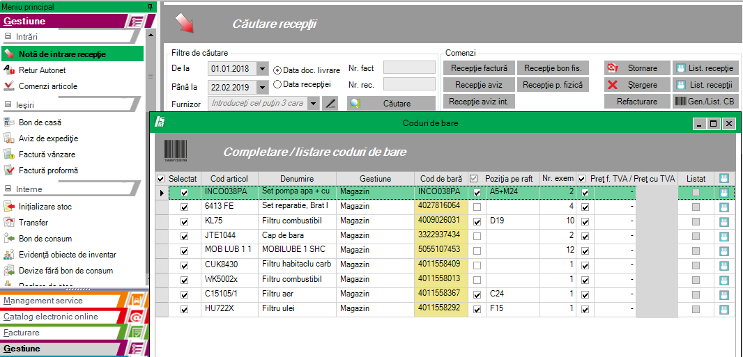Image resolution: width=743 pixels, height=357 pixels.
Task: Click the Transfer icon
Action: tap(9, 223)
